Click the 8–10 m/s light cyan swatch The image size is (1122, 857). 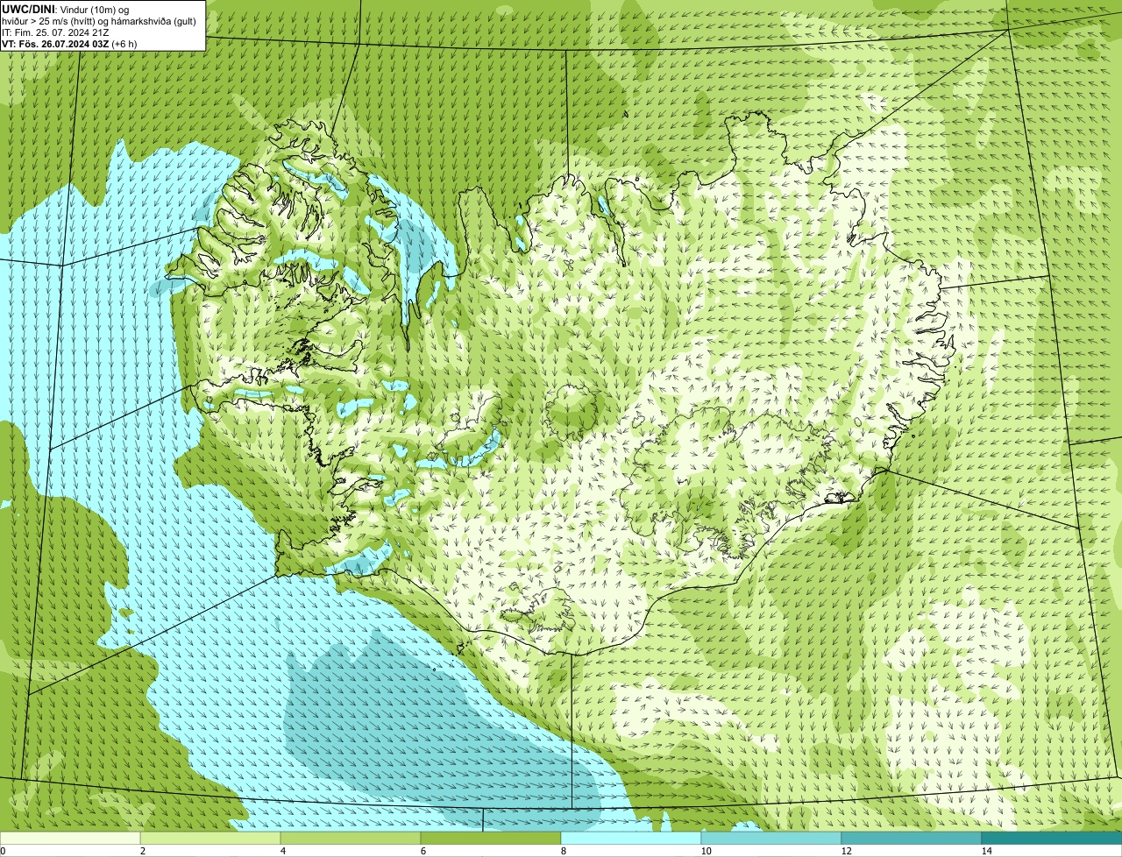pyautogui.click(x=631, y=838)
